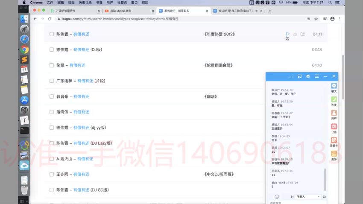Check the 王亦同 有借有还 row
Screen dimensions: 363x204
point(52,174)
